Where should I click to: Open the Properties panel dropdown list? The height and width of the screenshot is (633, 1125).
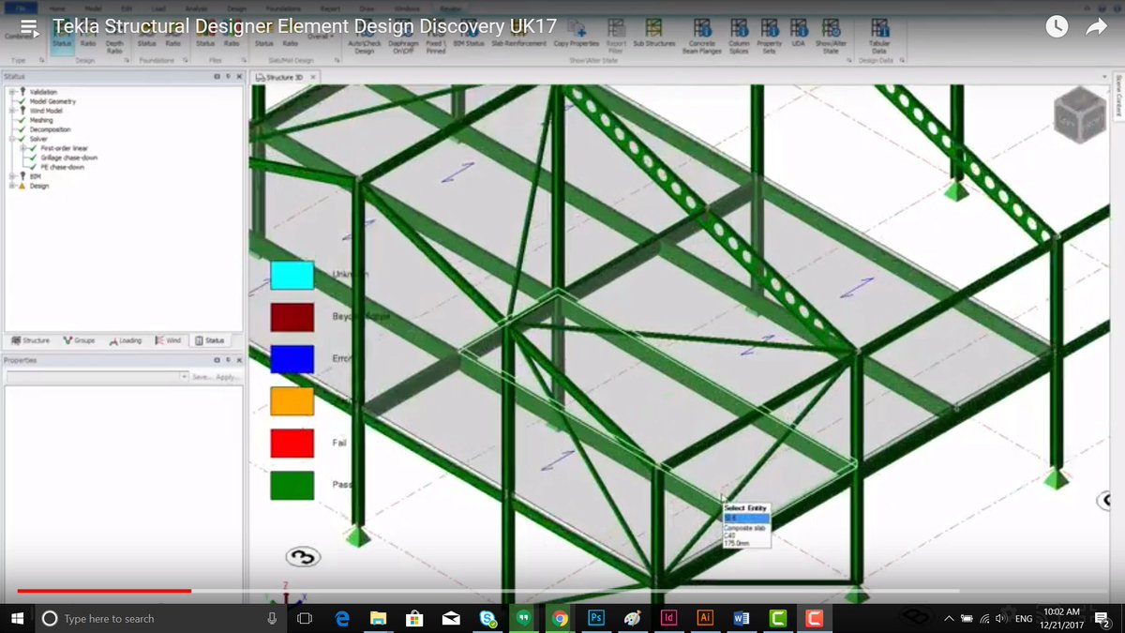[x=184, y=374]
